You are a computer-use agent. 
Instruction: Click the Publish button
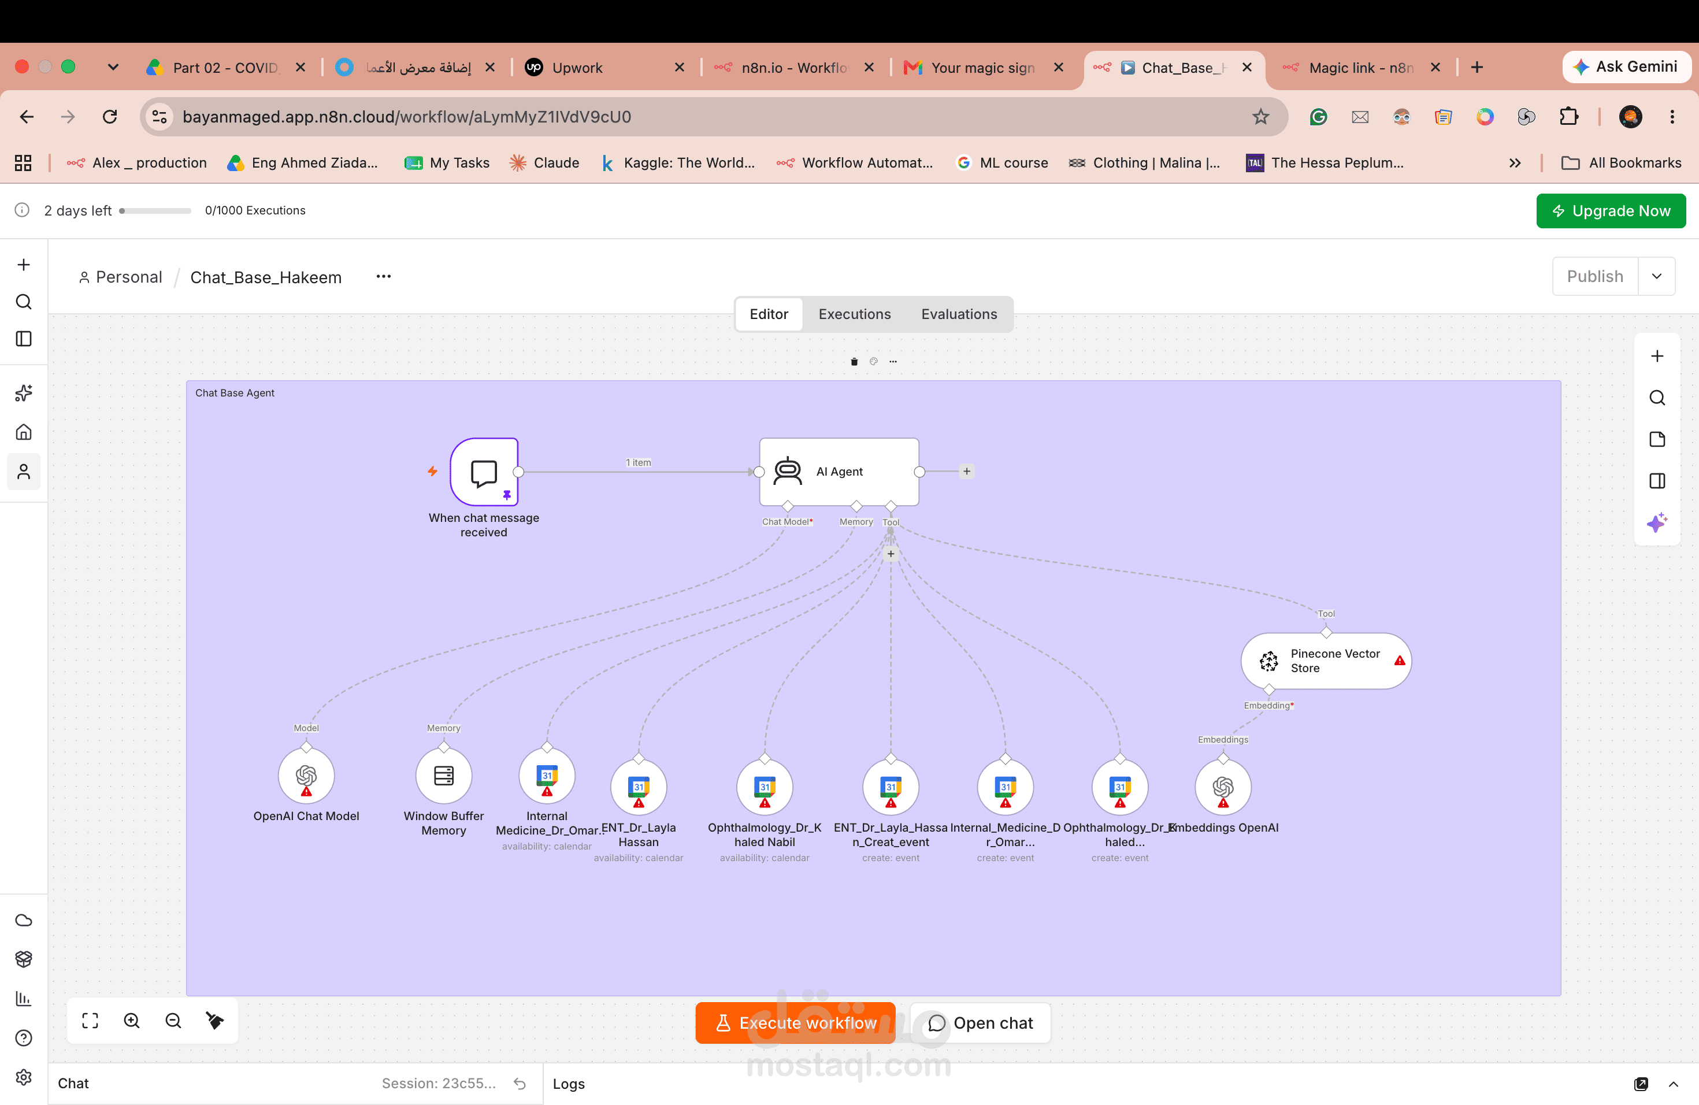1595,276
